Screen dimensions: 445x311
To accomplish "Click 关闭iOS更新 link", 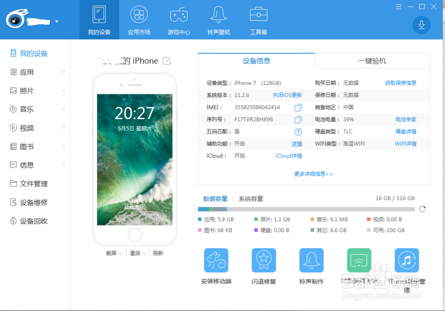I will (287, 95).
